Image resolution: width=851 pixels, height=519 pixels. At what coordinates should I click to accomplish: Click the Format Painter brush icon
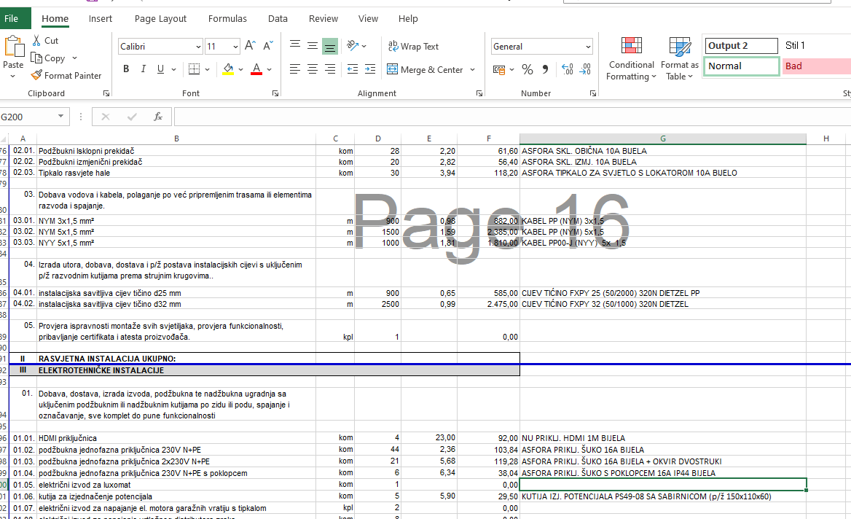pos(37,75)
